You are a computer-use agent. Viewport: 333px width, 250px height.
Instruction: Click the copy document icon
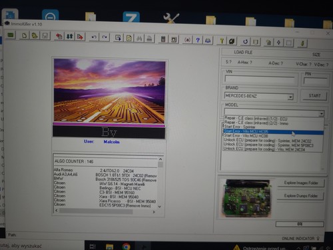[x=129, y=38]
